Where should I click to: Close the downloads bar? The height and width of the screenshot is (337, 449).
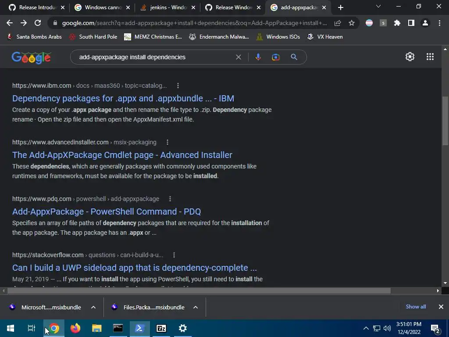pos(441,307)
